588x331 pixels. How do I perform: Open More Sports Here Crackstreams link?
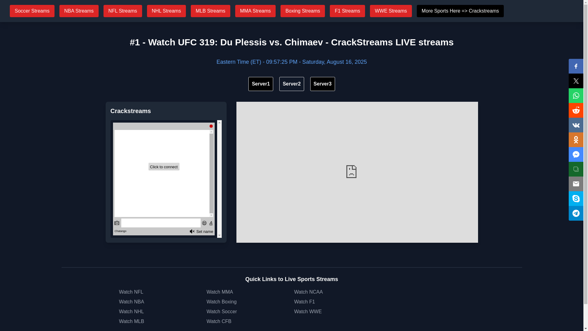(x=460, y=11)
